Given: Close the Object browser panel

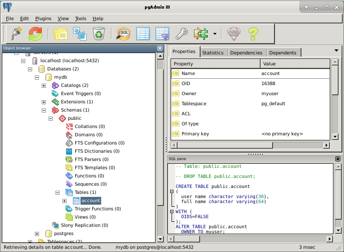Looking at the screenshot, I should pyautogui.click(x=160, y=48).
